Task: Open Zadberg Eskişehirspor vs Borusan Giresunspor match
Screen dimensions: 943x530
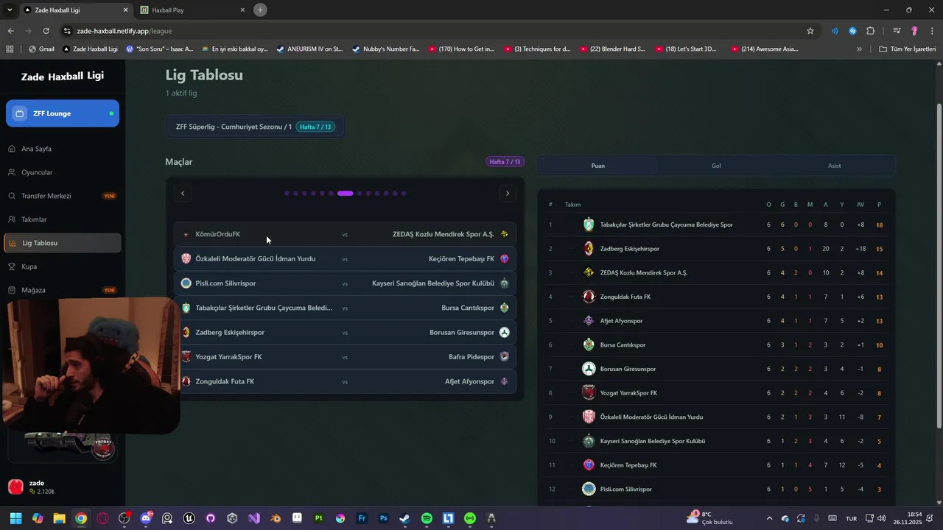Action: pos(346,333)
